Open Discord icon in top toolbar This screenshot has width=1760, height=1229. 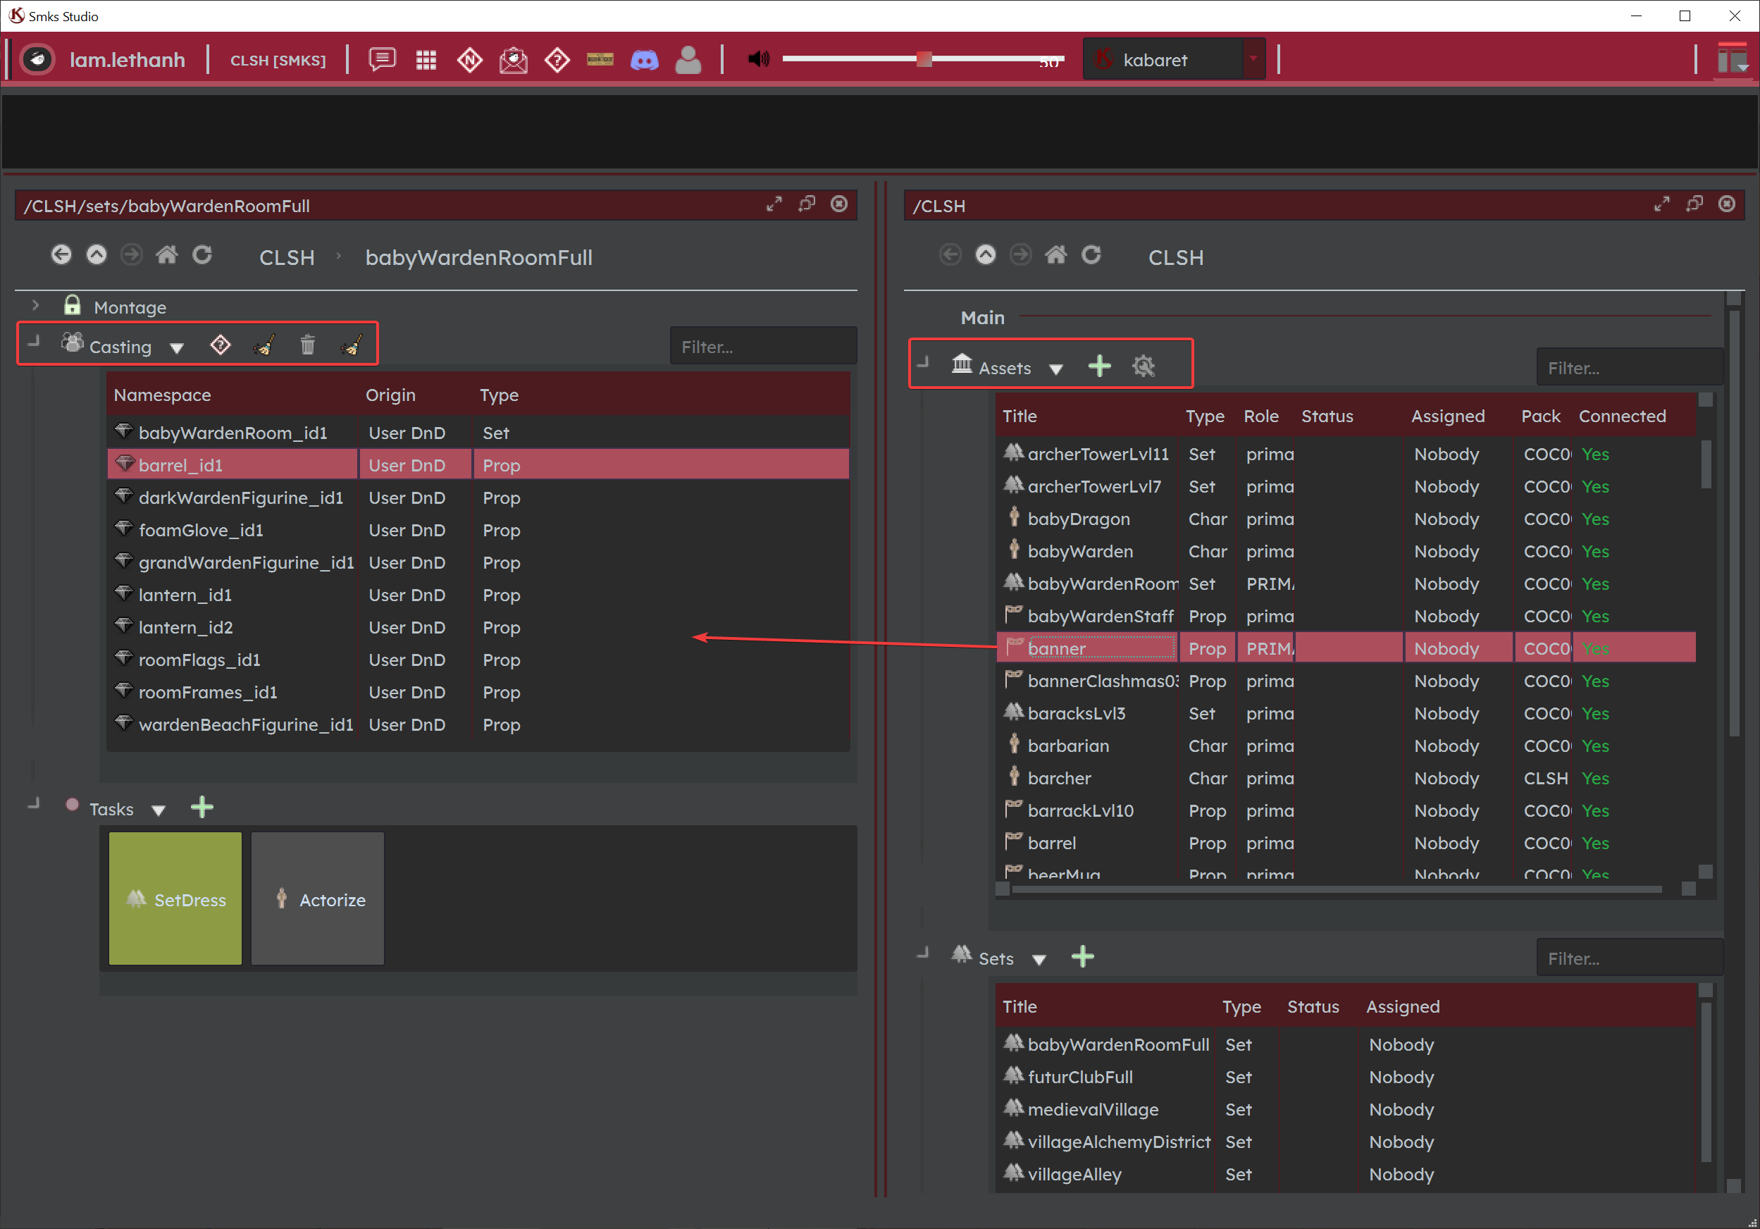click(644, 60)
